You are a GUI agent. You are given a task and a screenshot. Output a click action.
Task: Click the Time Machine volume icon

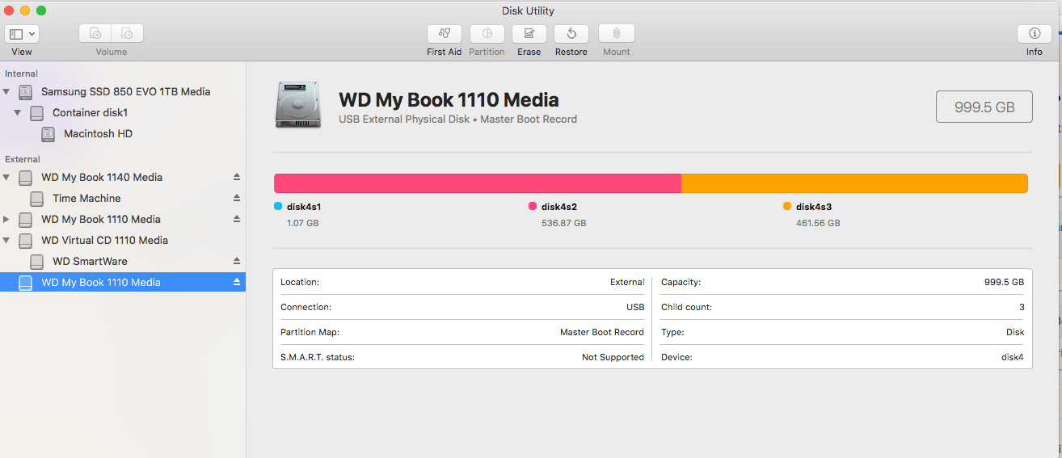(37, 199)
